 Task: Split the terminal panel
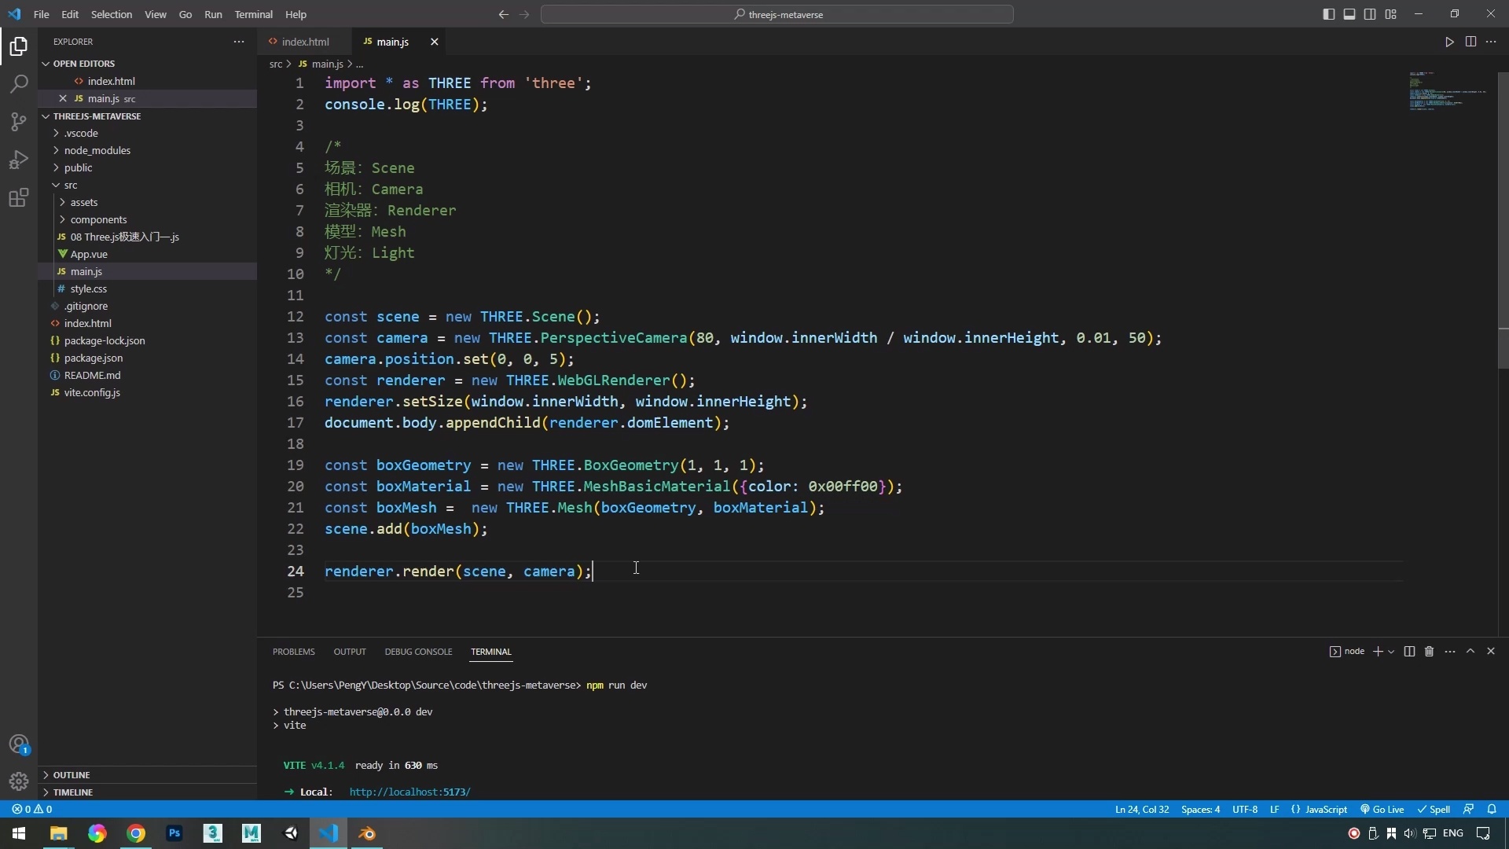pos(1409,652)
